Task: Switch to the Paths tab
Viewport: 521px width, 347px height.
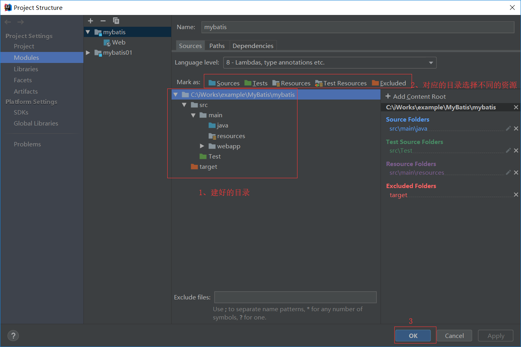Action: 217,46
